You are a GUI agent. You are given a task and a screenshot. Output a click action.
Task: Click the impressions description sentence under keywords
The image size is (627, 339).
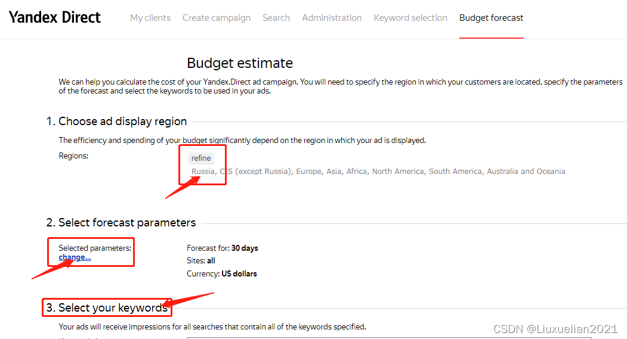click(x=212, y=326)
